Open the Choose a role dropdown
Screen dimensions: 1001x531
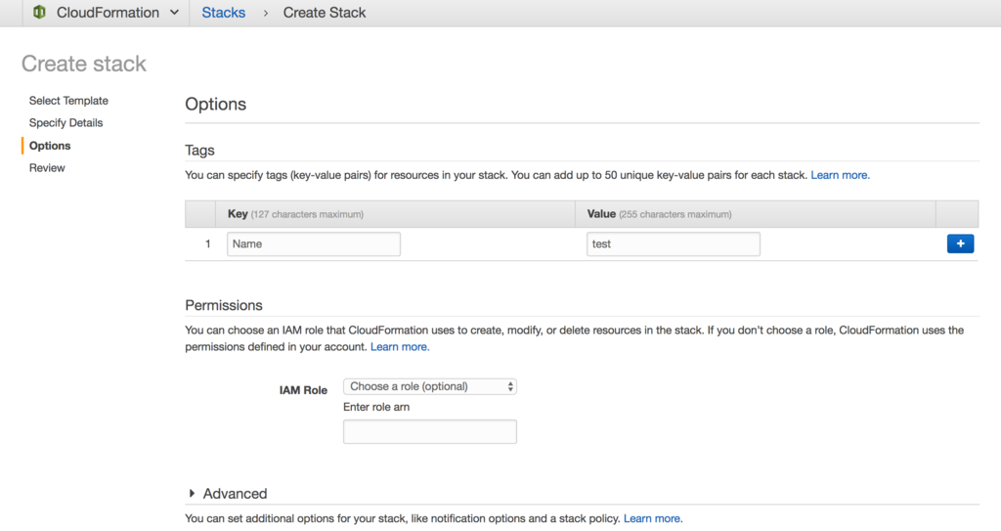[430, 386]
